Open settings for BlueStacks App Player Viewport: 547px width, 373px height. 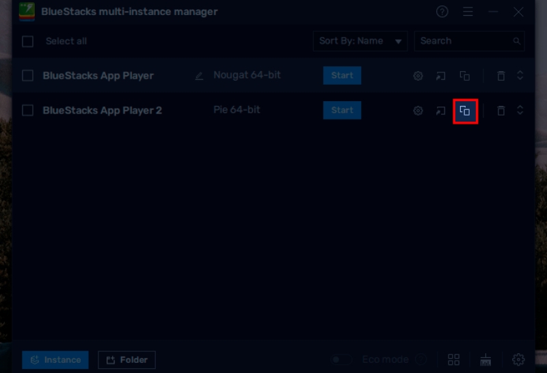click(418, 76)
